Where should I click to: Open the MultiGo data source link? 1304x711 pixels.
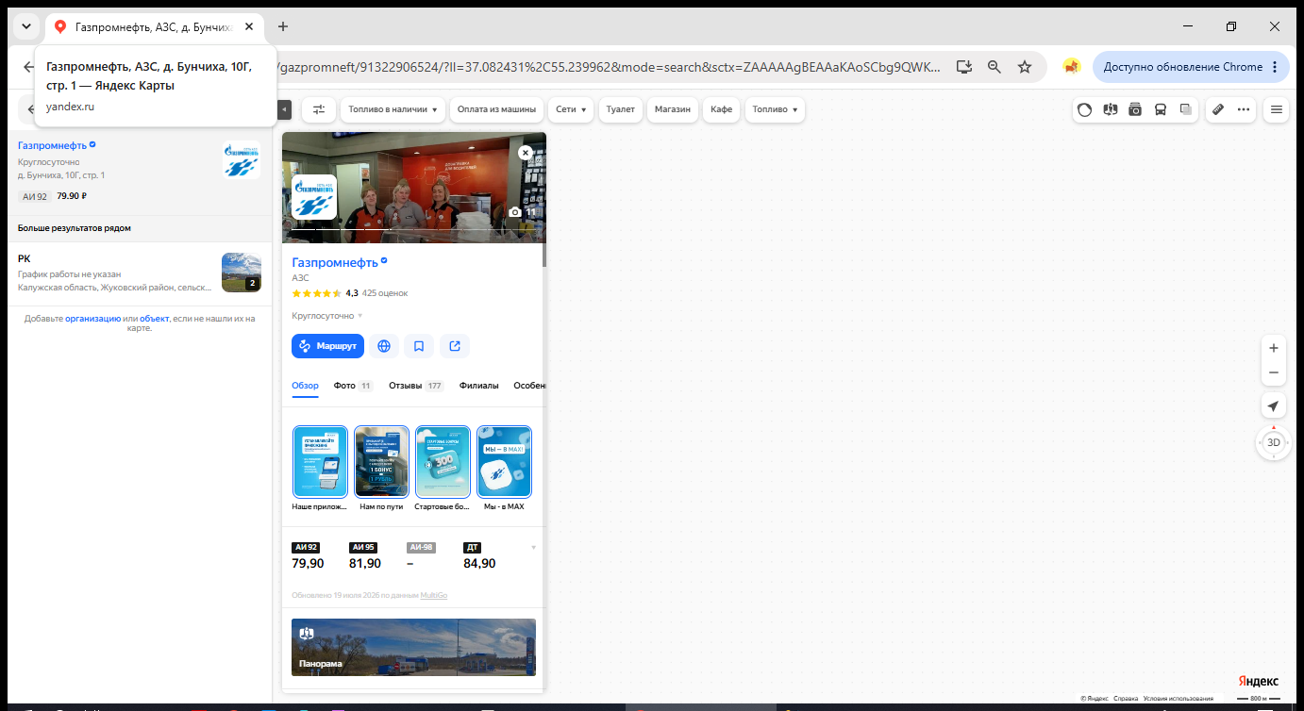[434, 595]
